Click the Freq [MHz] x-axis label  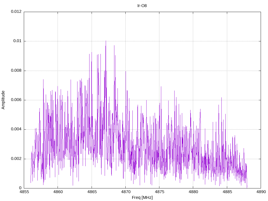pyautogui.click(x=142, y=197)
